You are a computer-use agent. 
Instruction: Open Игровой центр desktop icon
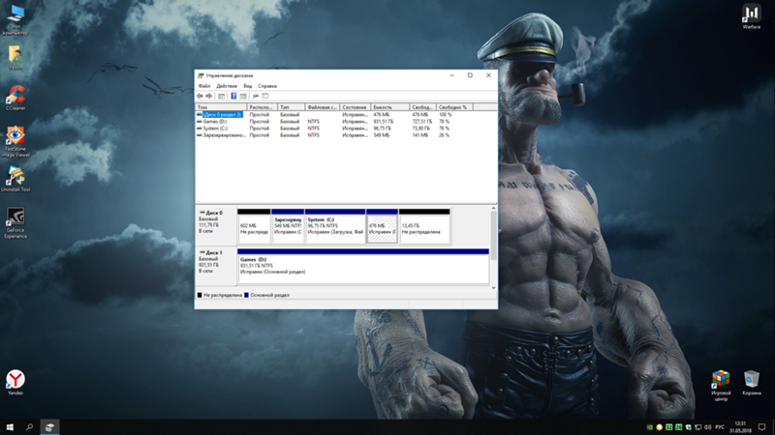[721, 386]
